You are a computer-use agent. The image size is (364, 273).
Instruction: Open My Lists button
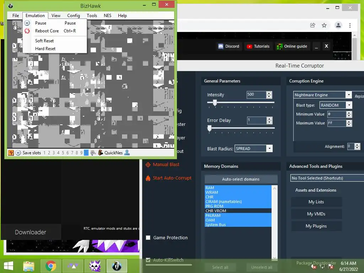coord(316,202)
